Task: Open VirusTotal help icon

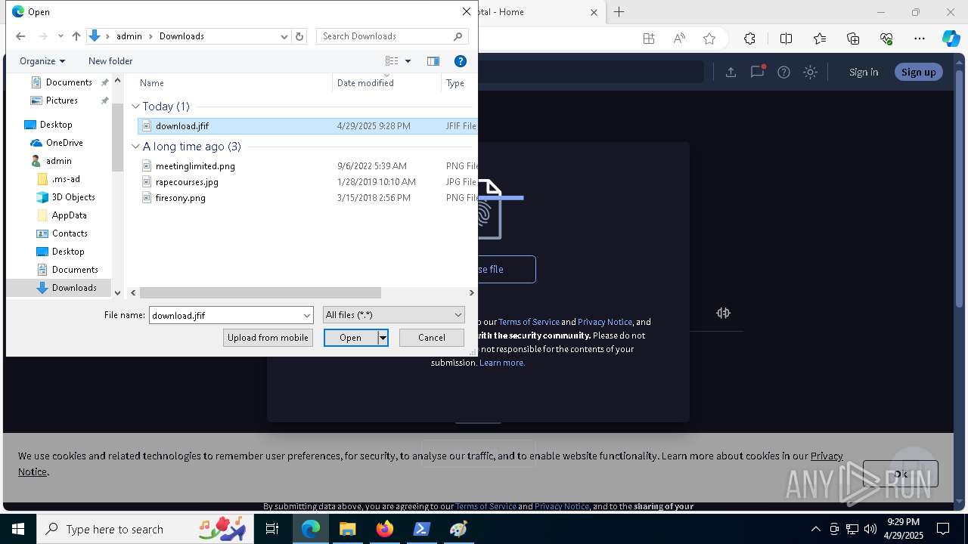Action: coord(783,72)
